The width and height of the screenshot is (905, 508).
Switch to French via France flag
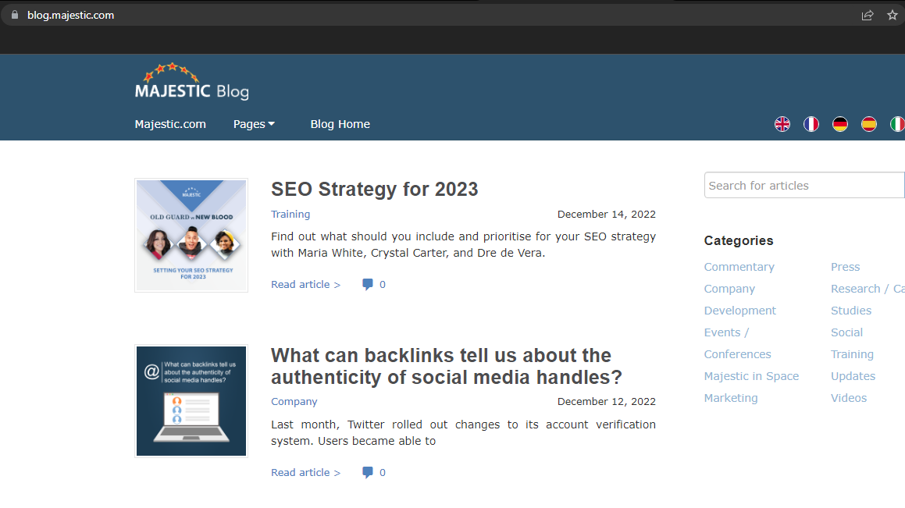click(811, 124)
